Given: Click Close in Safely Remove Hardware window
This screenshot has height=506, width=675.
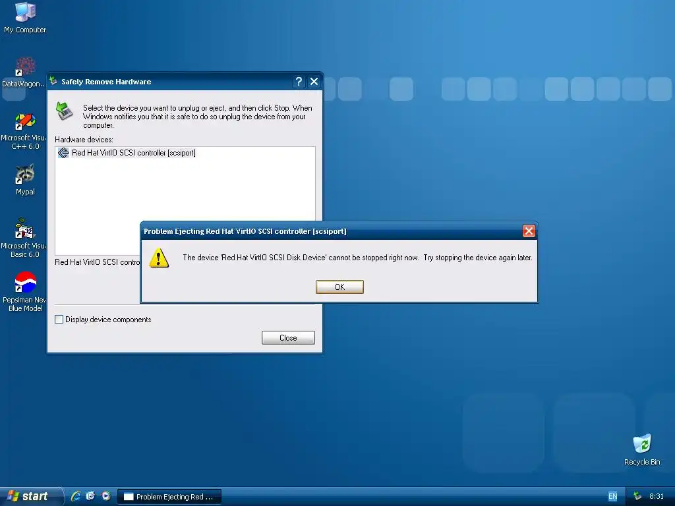Looking at the screenshot, I should click(288, 338).
